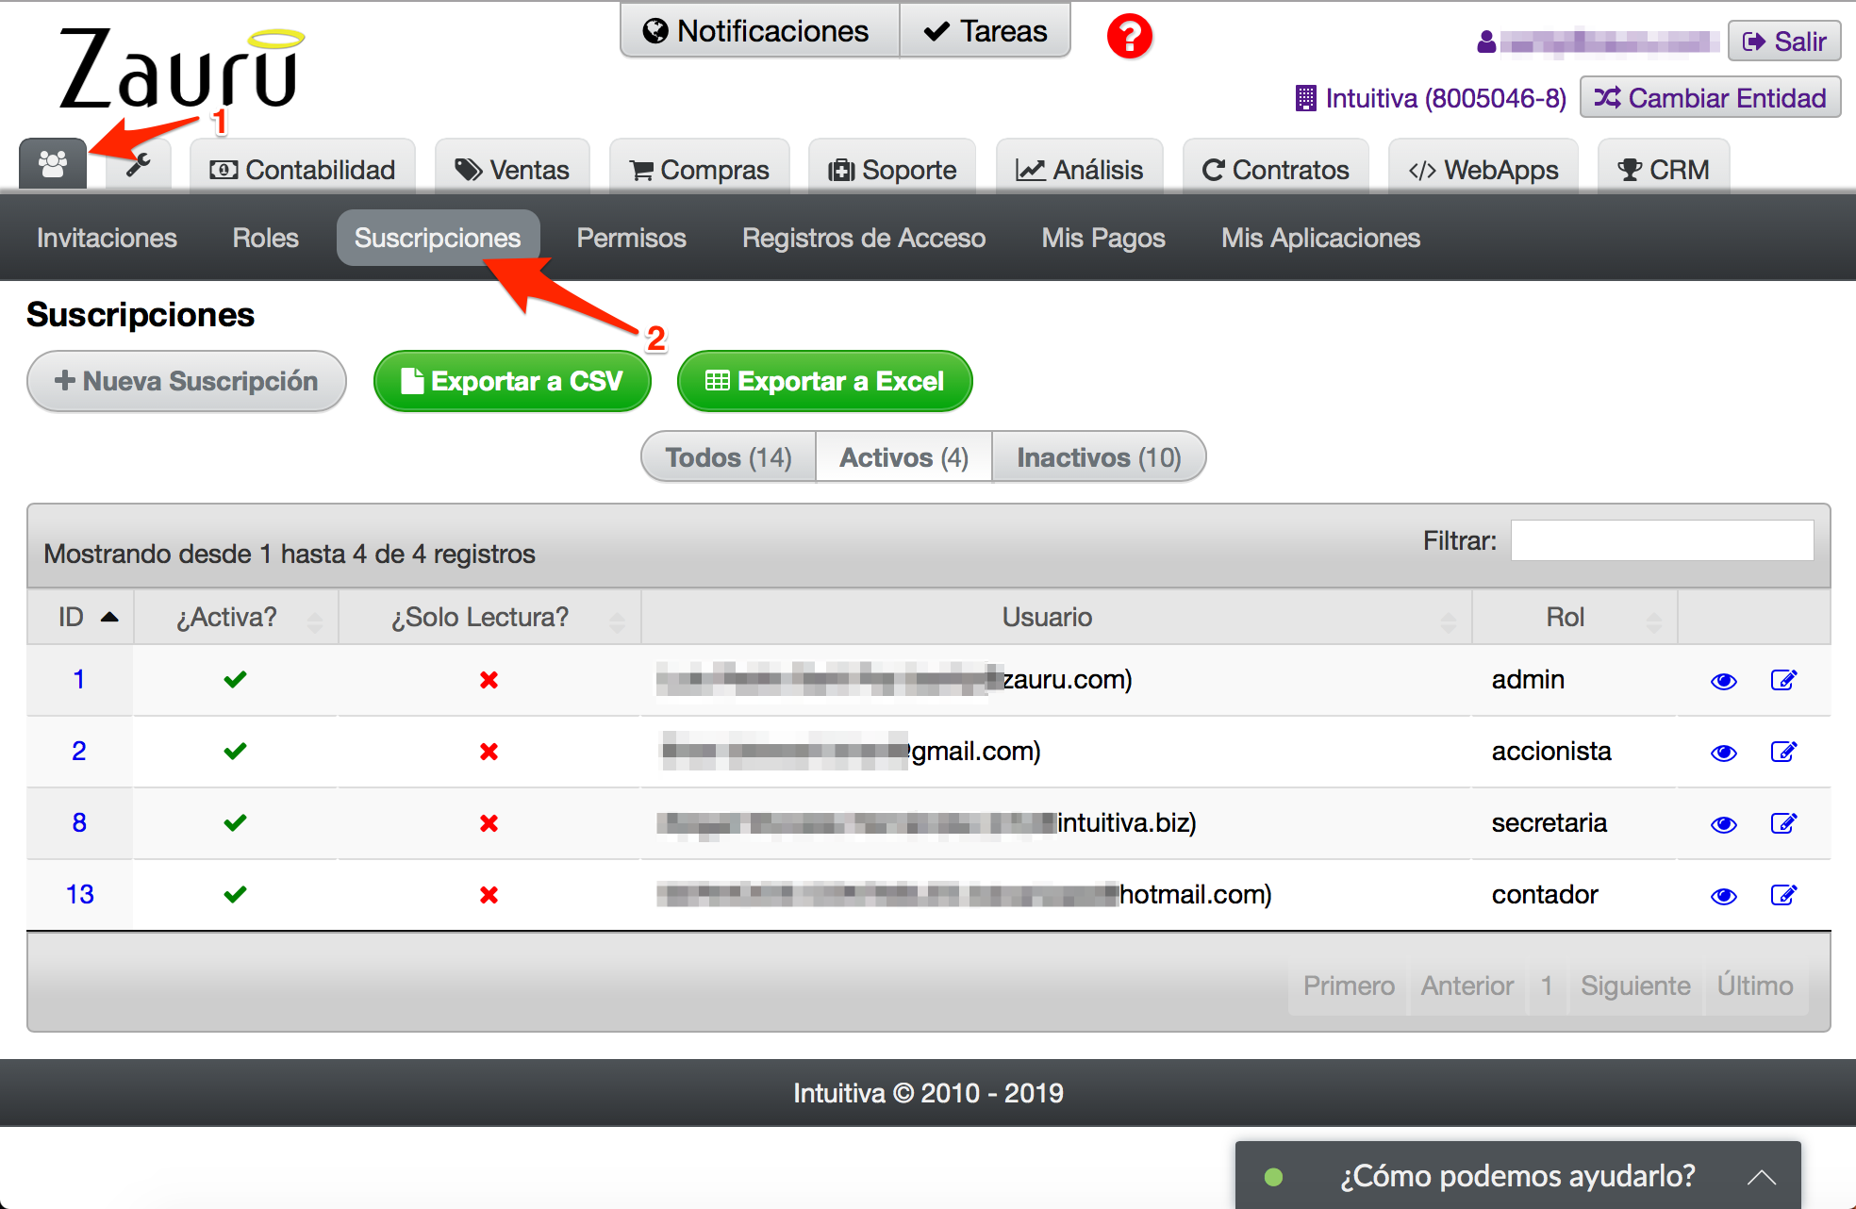Export subscriptions with Exportar a CSV
Viewport: 1856px width, 1209px height.
[512, 381]
